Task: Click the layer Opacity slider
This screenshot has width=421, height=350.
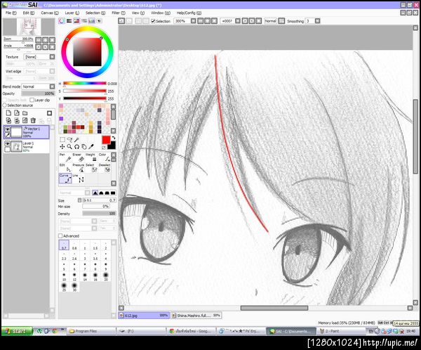Action: click(x=38, y=93)
